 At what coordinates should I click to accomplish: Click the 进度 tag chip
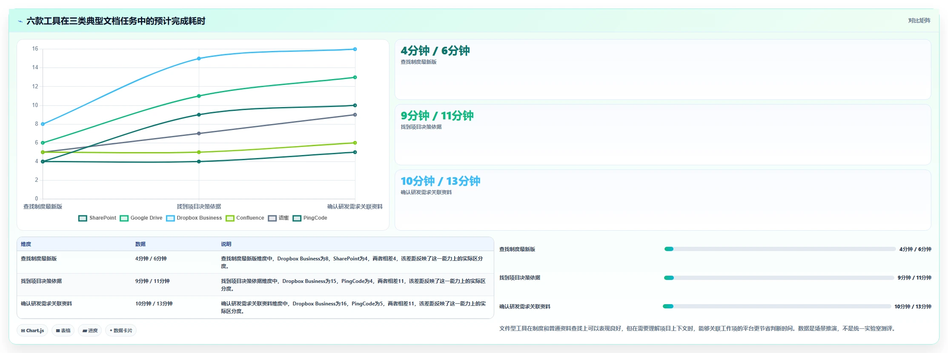(x=90, y=330)
